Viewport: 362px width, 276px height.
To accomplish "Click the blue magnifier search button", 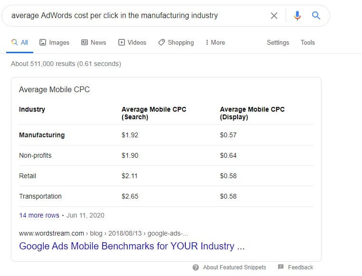I will 316,16.
